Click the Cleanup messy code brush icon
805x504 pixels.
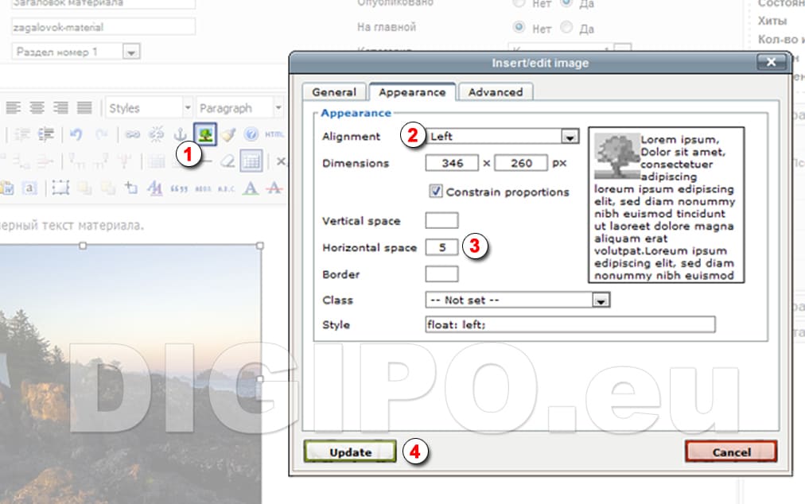(229, 134)
